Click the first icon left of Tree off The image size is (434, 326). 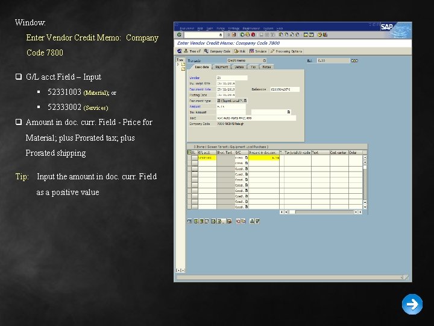tap(180, 51)
